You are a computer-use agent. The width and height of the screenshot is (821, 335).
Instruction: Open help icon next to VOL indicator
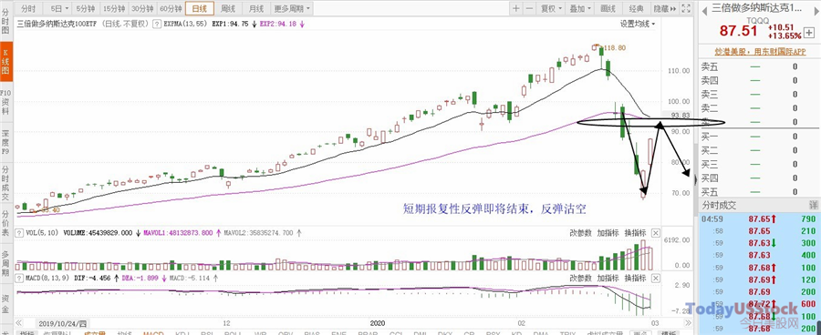pyautogui.click(x=19, y=232)
